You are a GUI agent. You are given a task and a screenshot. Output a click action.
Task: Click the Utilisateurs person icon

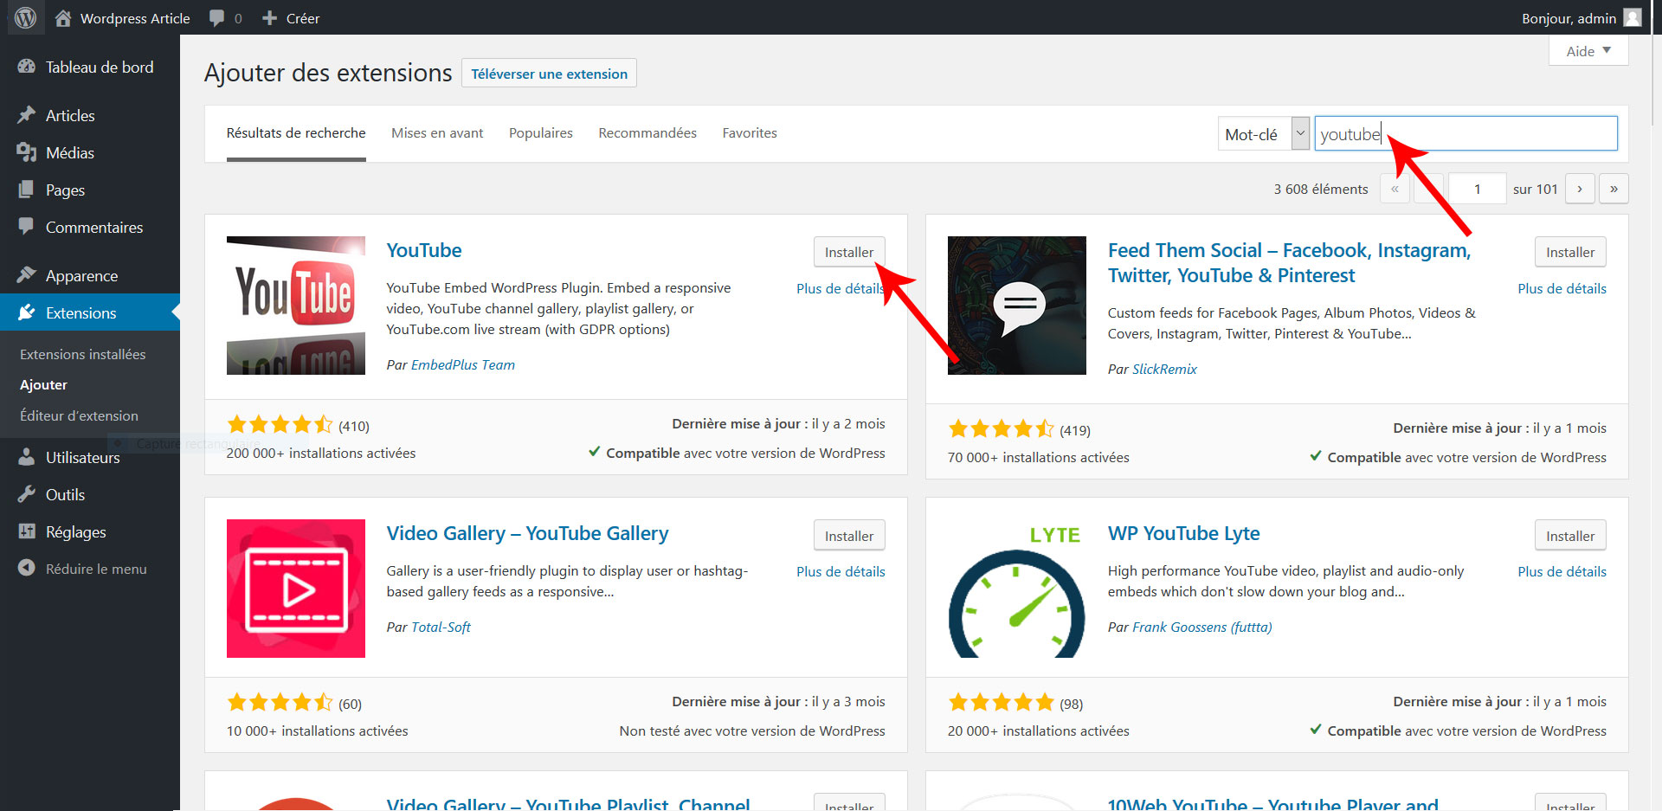(27, 457)
